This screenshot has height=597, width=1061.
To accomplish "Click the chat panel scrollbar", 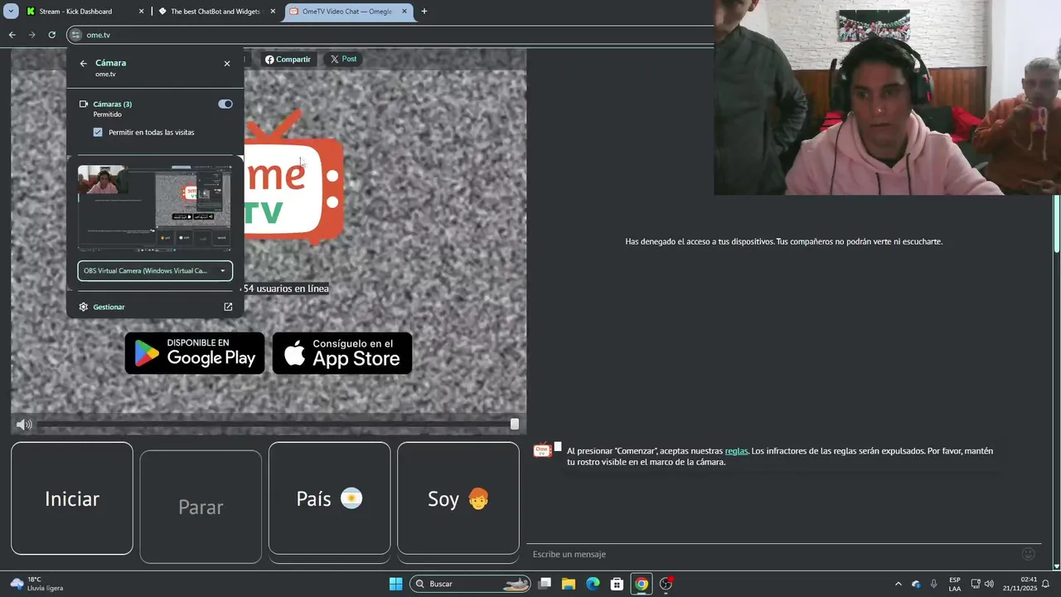I will tap(1056, 224).
